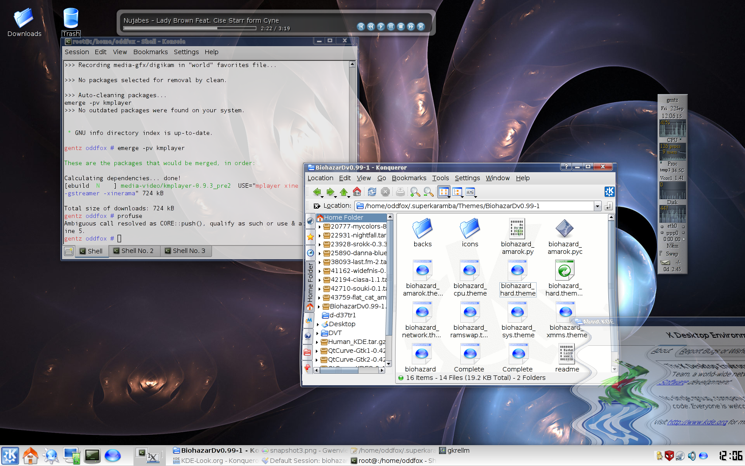Click the Stop loading icon in Konqueror
This screenshot has height=466, width=745.
tap(385, 192)
